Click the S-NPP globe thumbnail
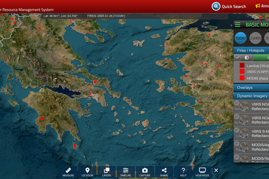The image size is (269, 179). click(244, 133)
